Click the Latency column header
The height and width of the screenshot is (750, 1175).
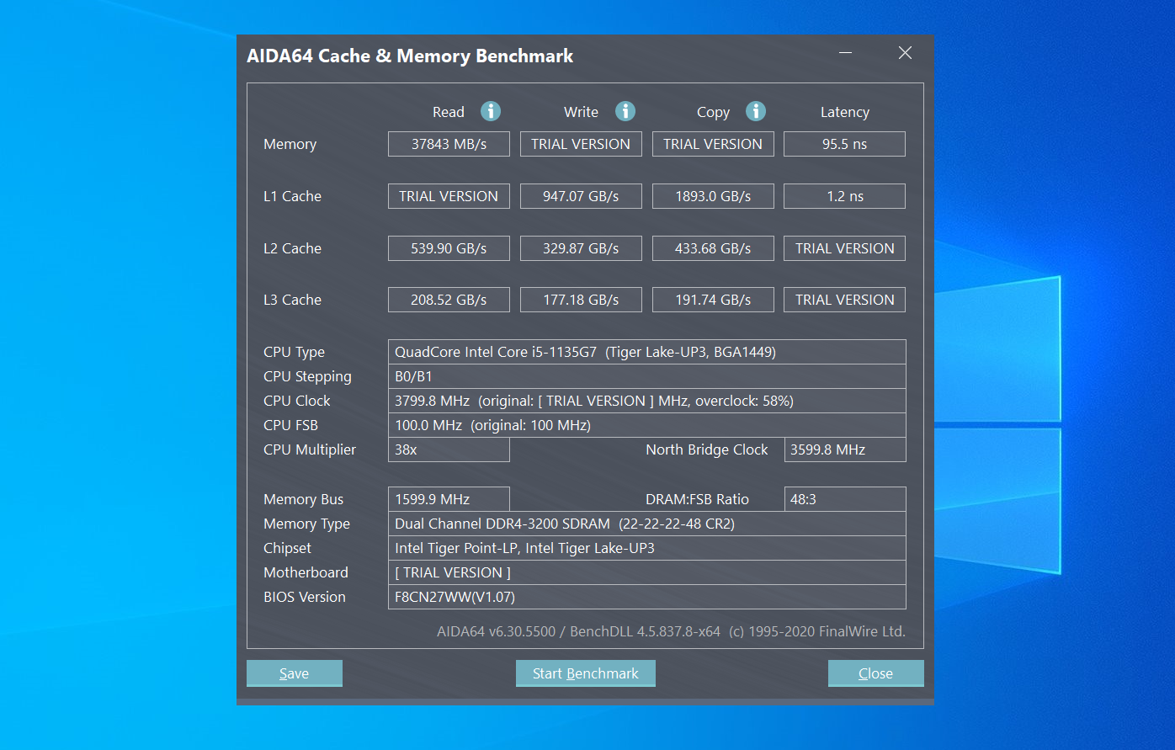[844, 112]
